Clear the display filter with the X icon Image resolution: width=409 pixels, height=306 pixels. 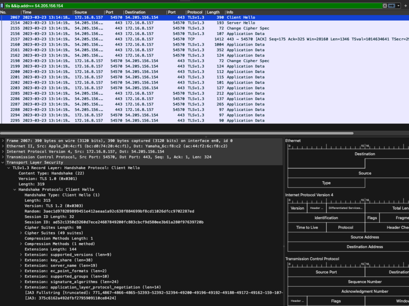pyautogui.click(x=385, y=6)
